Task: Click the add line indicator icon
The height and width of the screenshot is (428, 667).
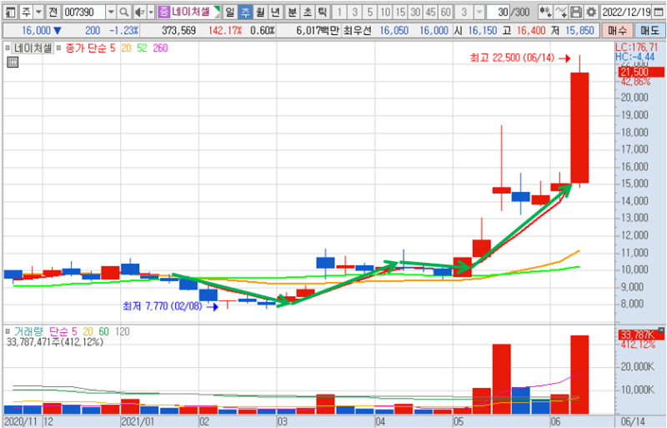Action: pyautogui.click(x=560, y=12)
